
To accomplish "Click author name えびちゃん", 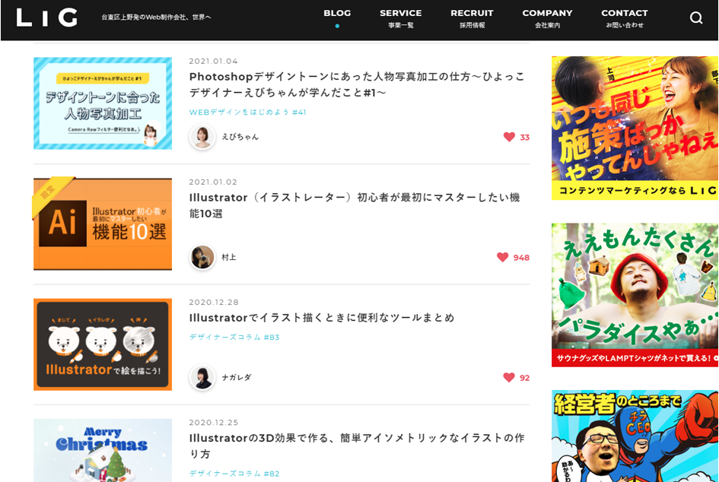I will [240, 137].
